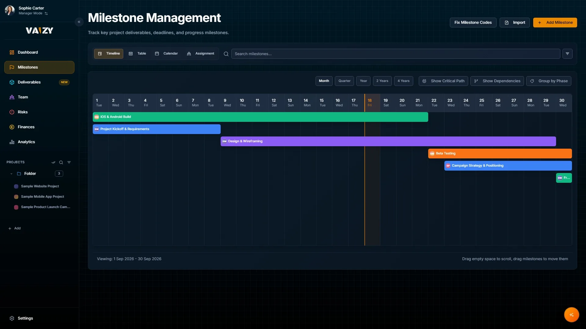This screenshot has width=586, height=329.
Task: Switch to Assignment view tab
Action: coord(201,54)
